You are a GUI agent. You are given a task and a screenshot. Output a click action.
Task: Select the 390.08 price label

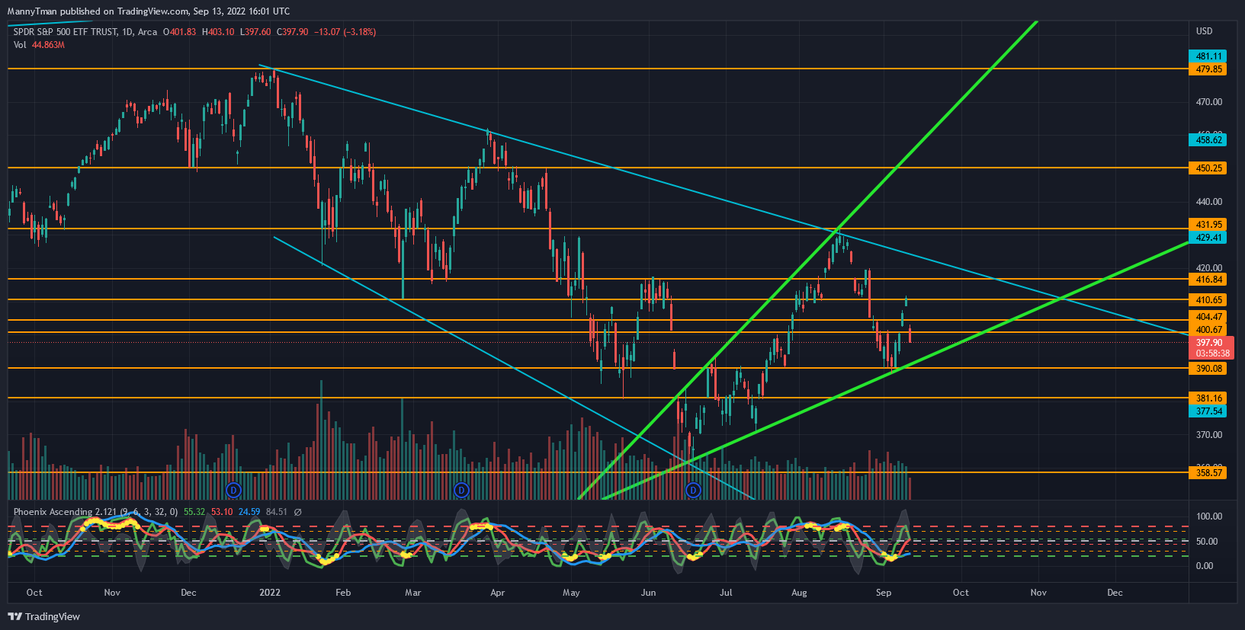[x=1208, y=369]
